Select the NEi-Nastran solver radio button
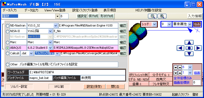The width and height of the screenshot is (204, 98). 7,26
